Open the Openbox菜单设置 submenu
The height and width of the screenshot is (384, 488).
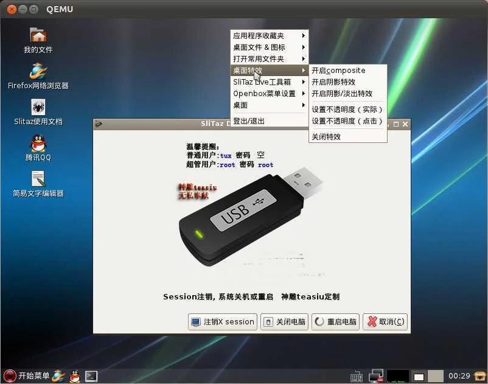tap(269, 93)
